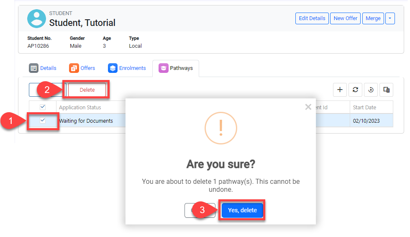
Task: Toggle the select-all header checkbox
Action: (x=43, y=107)
